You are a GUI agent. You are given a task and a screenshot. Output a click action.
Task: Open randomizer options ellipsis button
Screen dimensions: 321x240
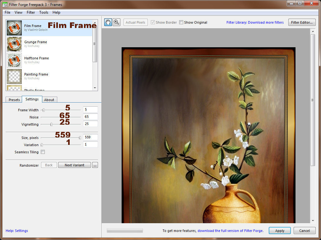tap(95, 165)
